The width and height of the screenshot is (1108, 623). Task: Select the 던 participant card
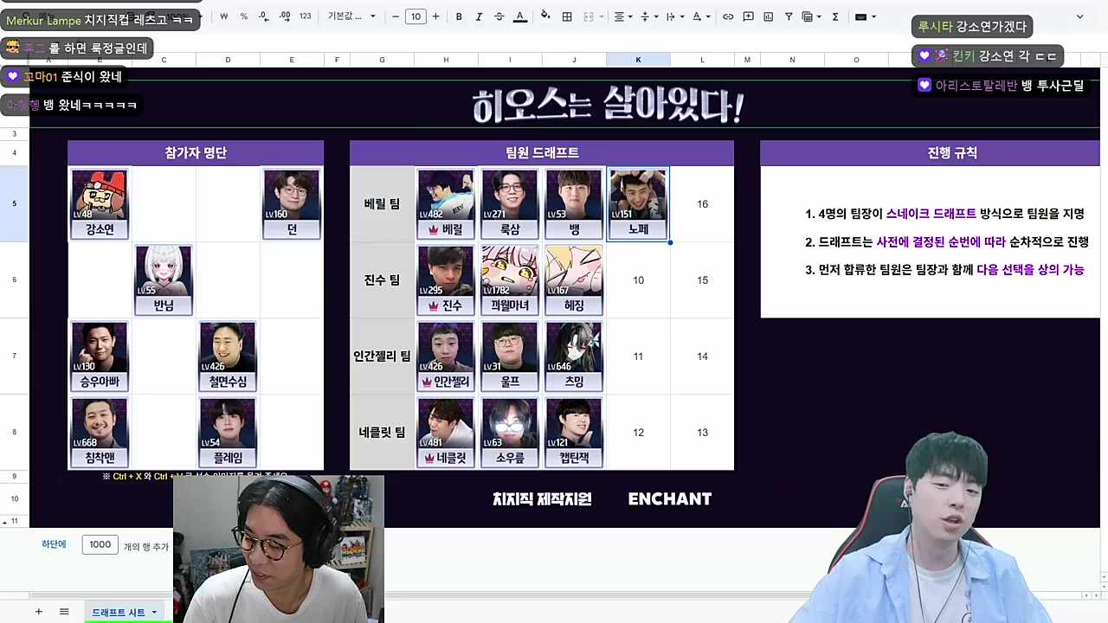(x=292, y=204)
